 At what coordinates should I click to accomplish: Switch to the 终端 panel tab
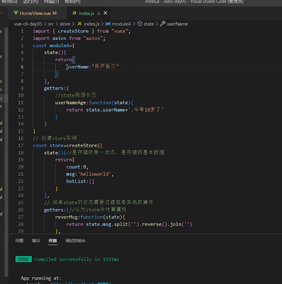(x=53, y=241)
